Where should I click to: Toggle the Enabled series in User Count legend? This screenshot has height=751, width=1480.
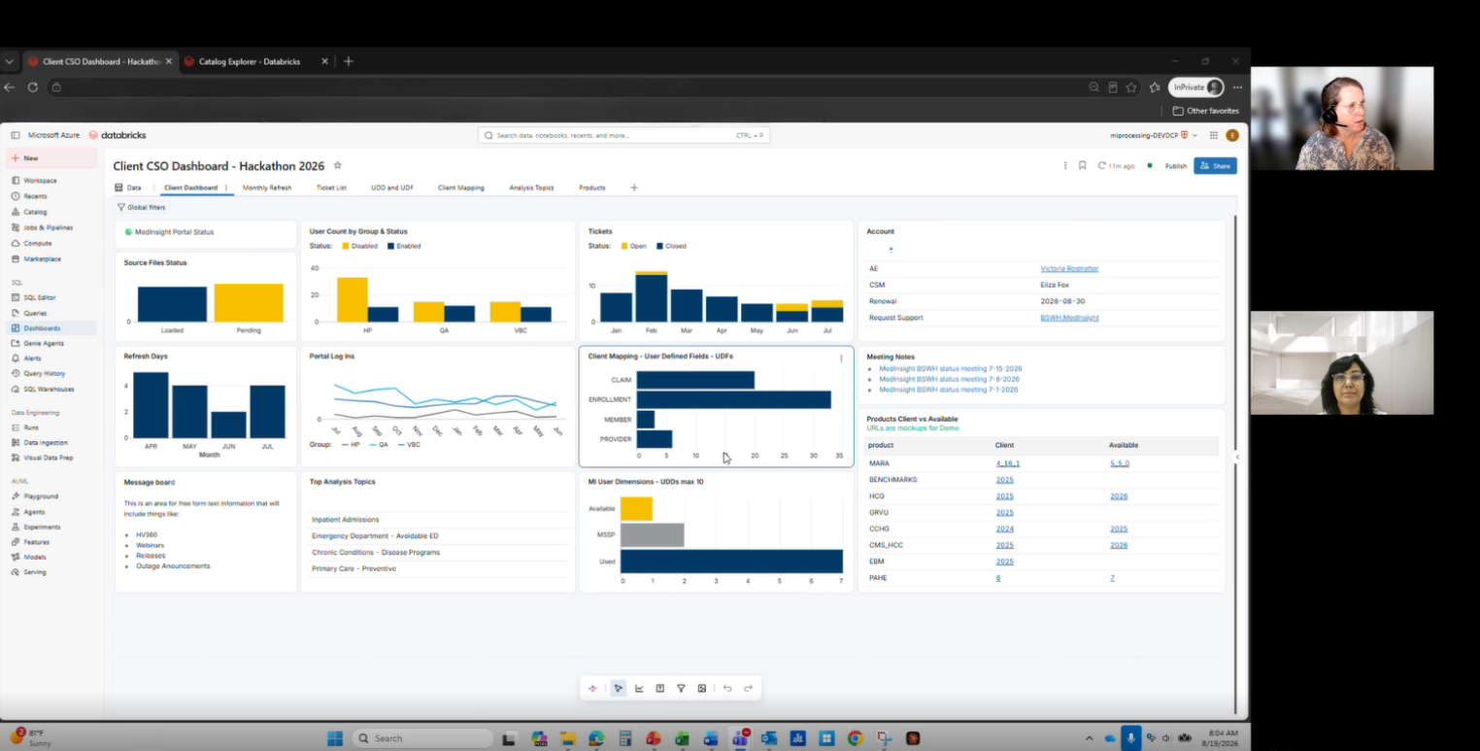coord(403,246)
